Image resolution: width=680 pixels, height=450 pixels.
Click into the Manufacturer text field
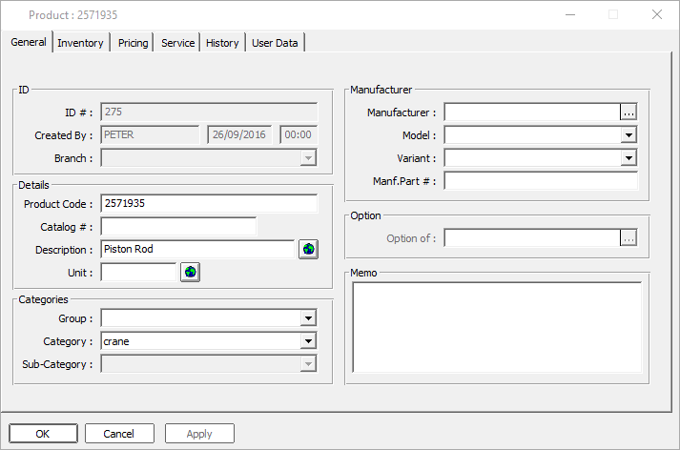pyautogui.click(x=532, y=112)
